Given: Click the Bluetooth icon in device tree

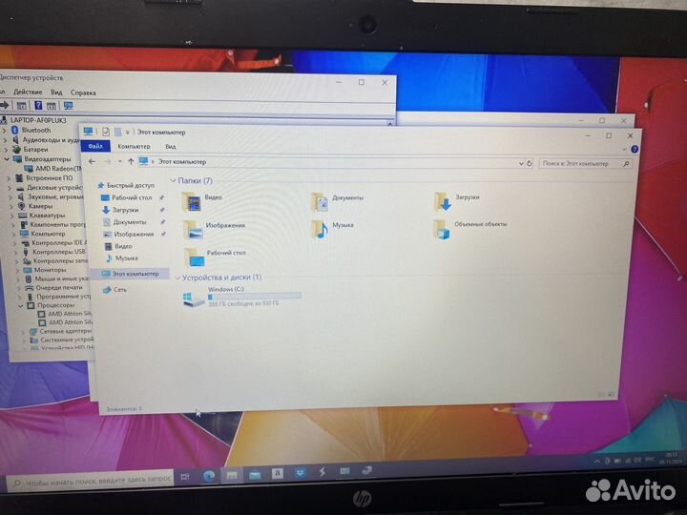Looking at the screenshot, I should click(15, 130).
